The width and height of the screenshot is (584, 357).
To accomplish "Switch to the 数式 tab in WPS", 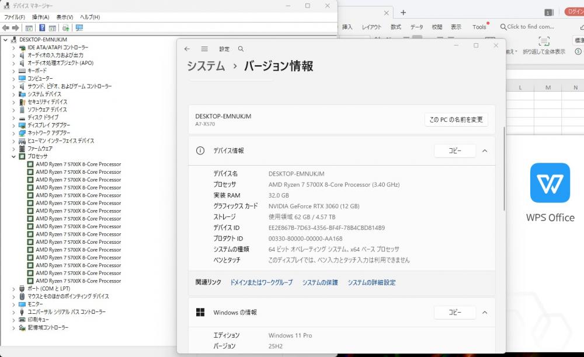I will (x=395, y=27).
